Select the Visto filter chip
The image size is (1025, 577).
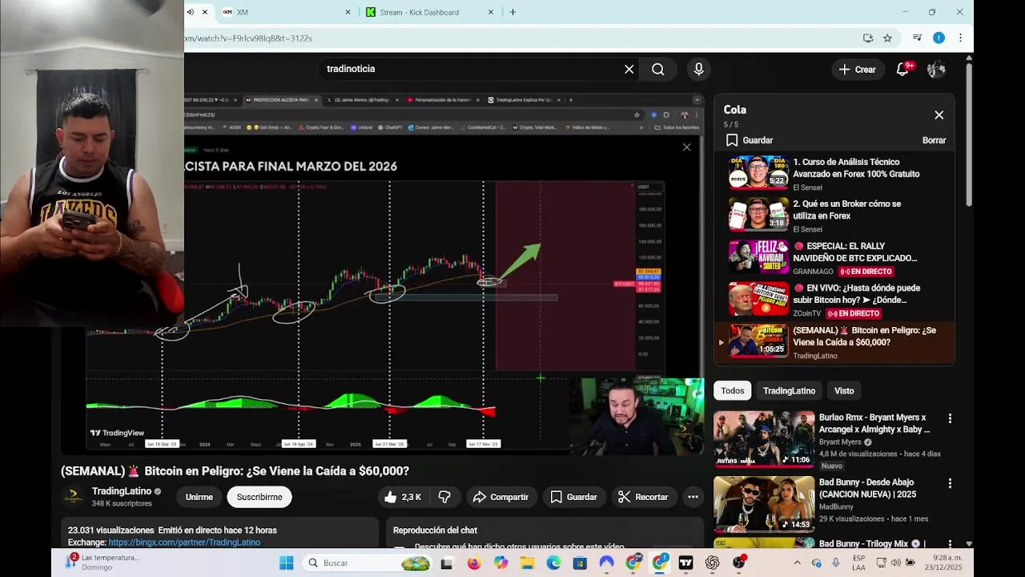tap(844, 391)
